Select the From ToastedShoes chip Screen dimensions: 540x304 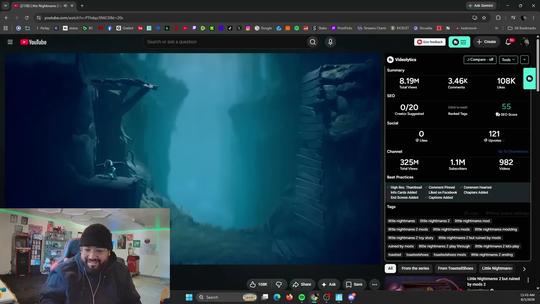pos(456,269)
